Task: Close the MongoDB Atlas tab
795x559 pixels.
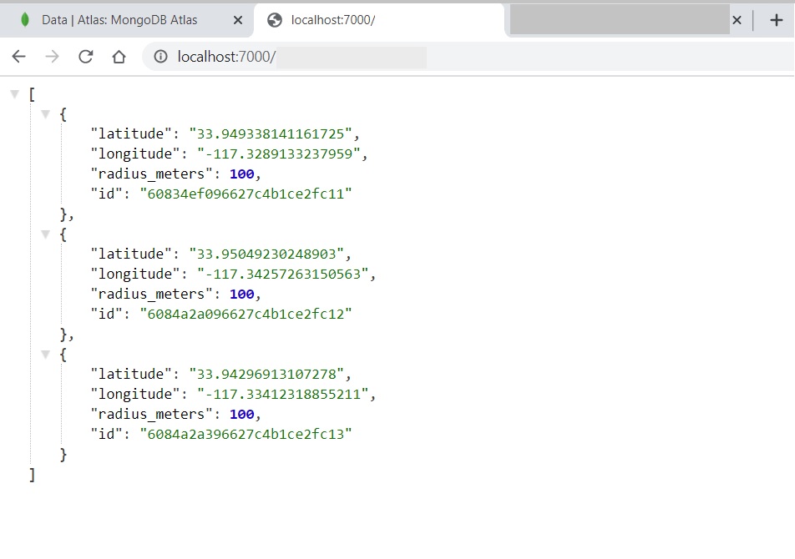Action: point(238,20)
